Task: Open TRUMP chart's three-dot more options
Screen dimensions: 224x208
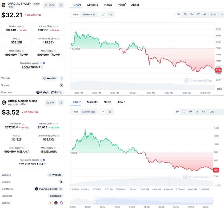Action: (221, 15)
